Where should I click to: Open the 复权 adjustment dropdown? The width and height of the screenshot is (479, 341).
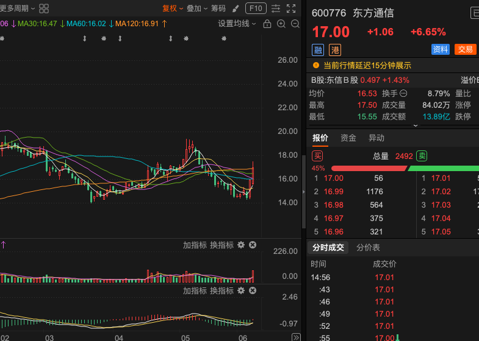(x=173, y=9)
